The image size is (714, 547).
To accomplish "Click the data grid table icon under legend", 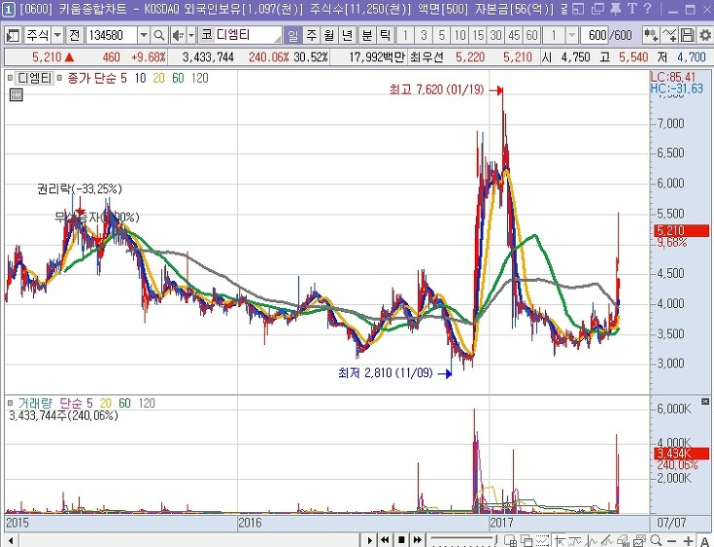I will 16,95.
